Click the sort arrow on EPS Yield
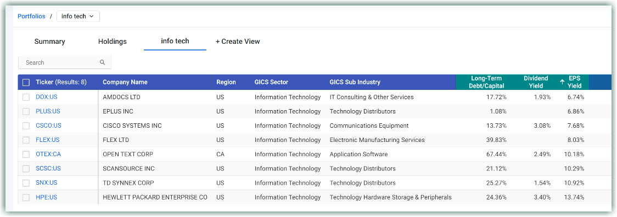 pos(562,82)
